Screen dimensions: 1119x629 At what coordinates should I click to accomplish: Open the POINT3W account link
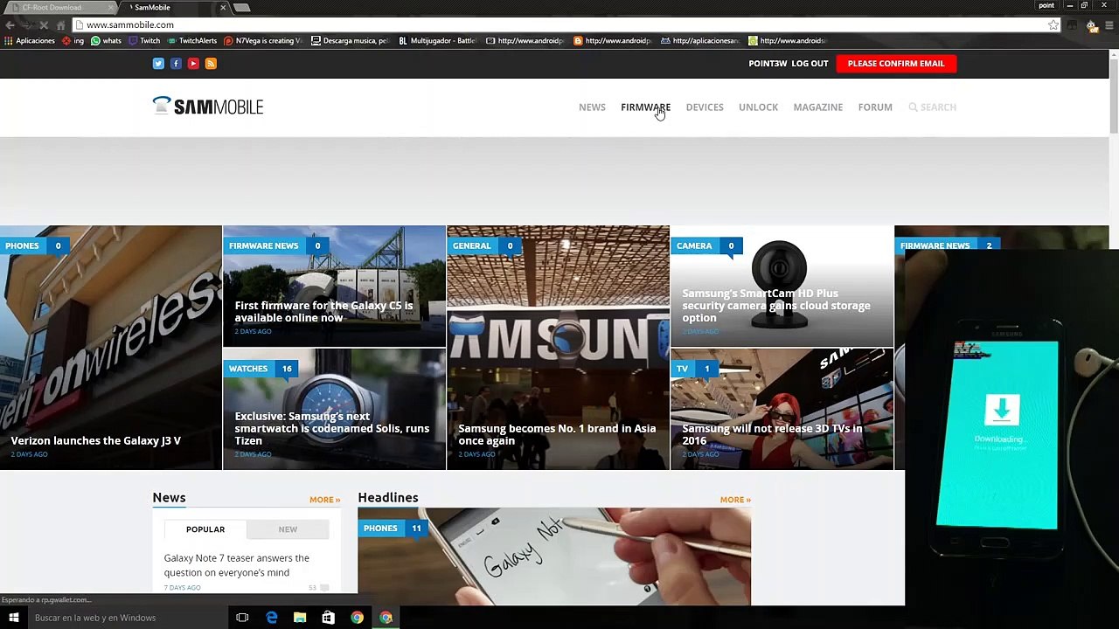[x=768, y=63]
